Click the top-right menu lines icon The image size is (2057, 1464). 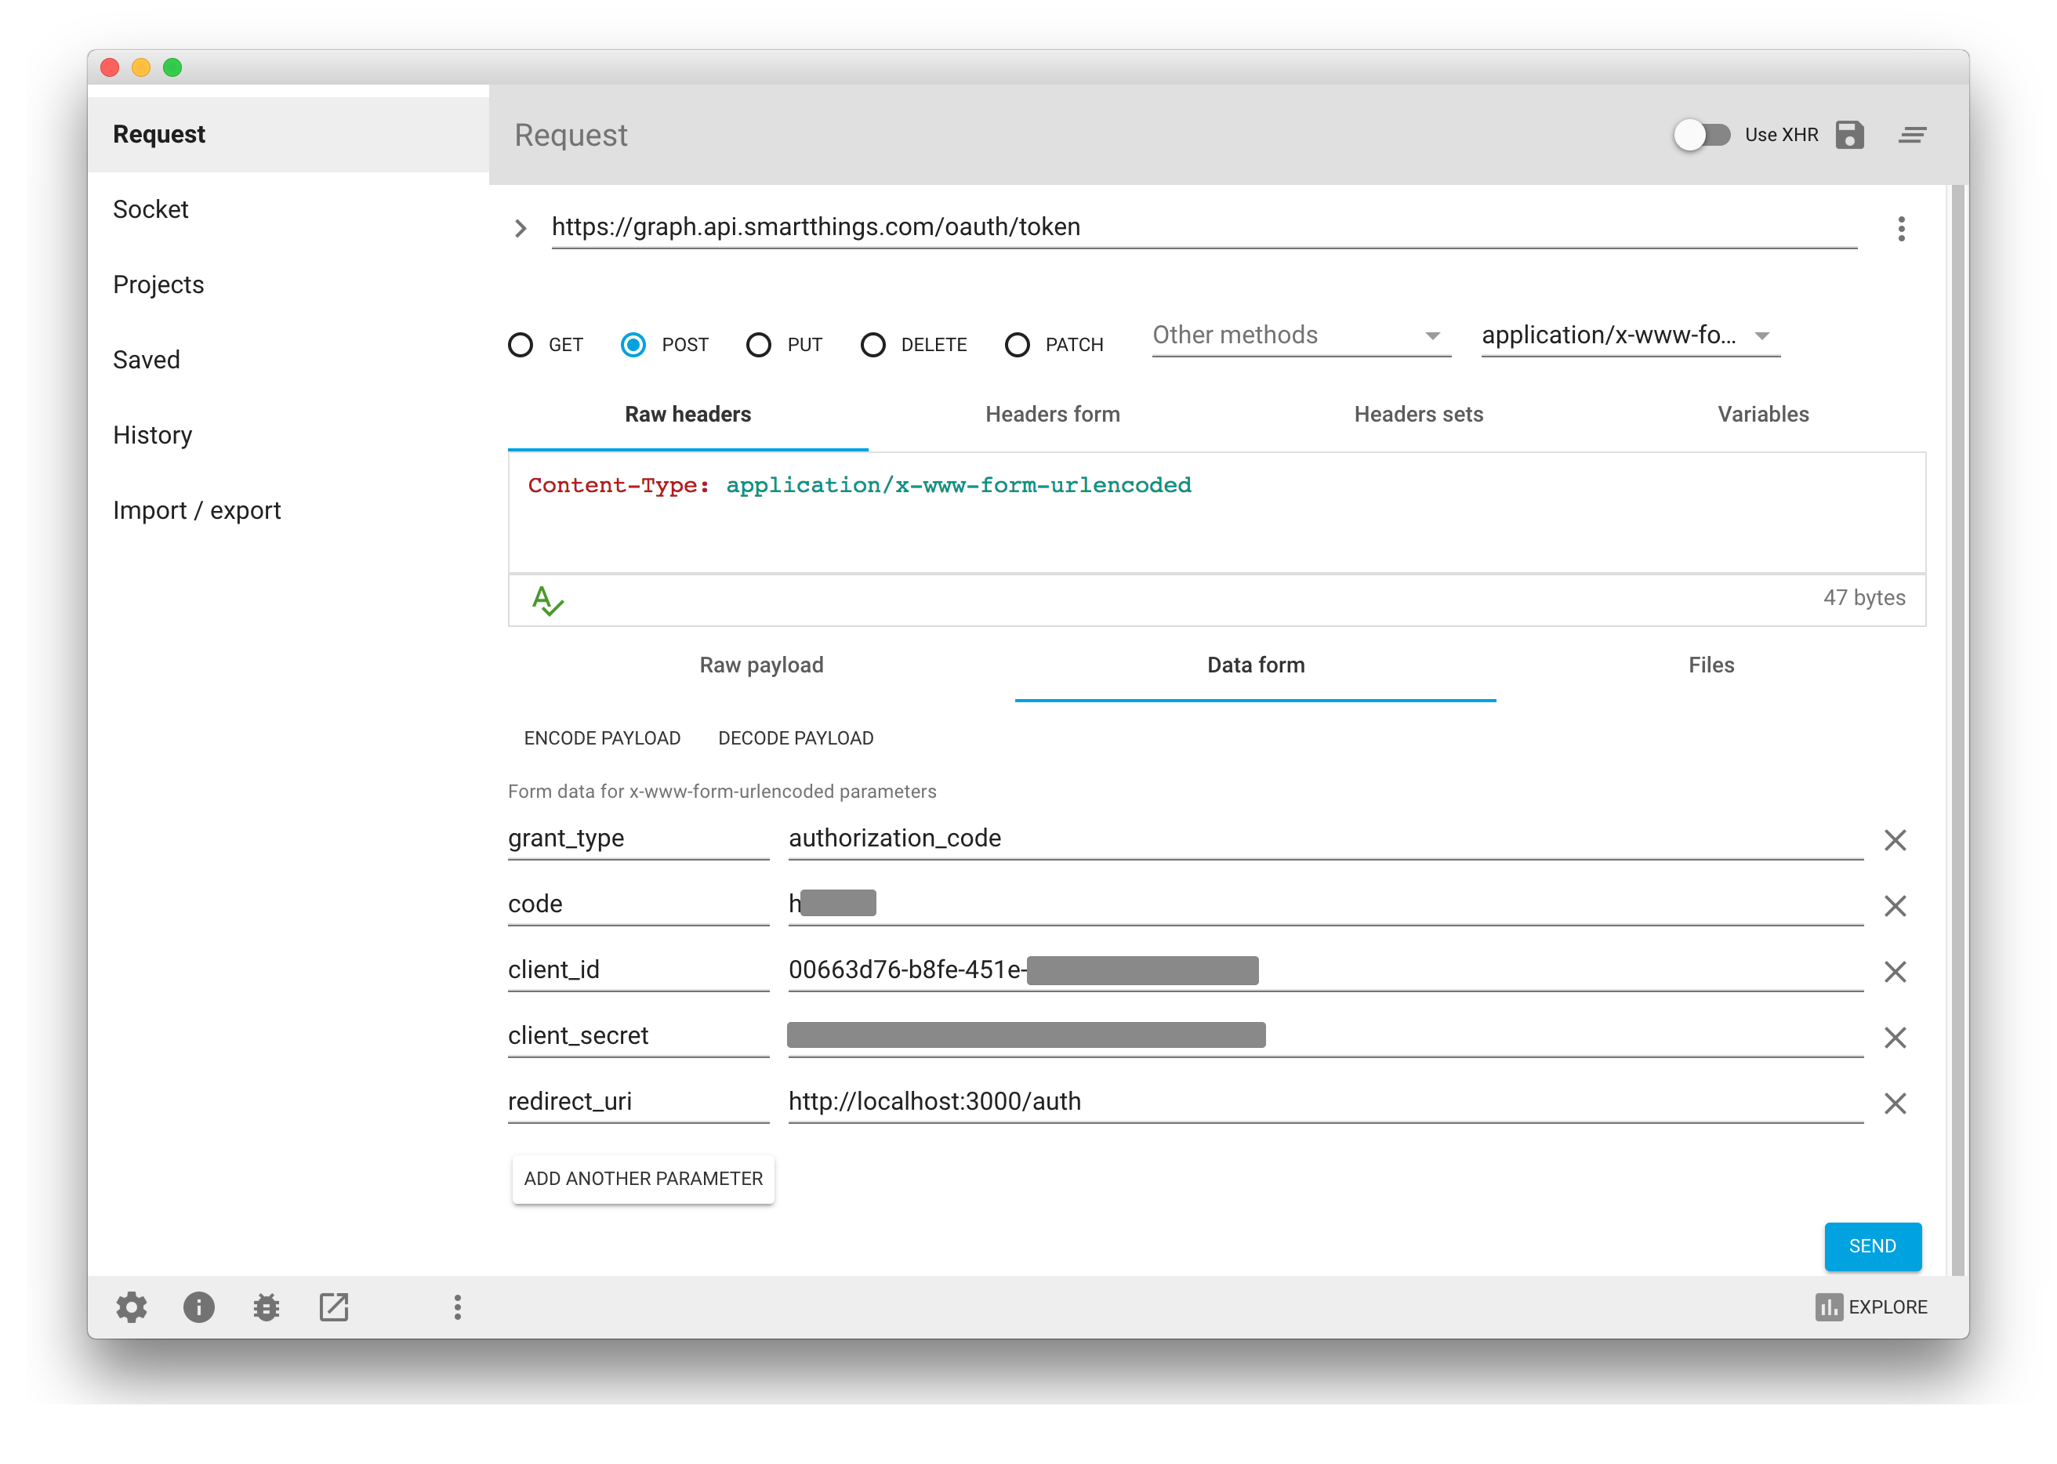coord(1912,136)
